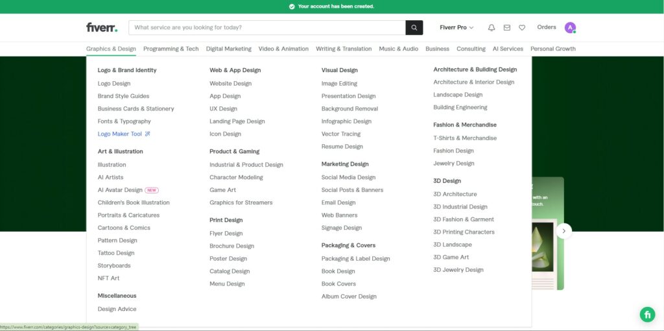Open Fonts & Typography
The image size is (664, 331).
[x=124, y=121]
